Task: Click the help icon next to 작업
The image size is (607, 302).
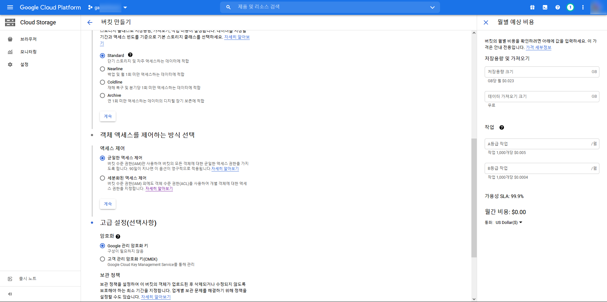Action: pyautogui.click(x=502, y=127)
